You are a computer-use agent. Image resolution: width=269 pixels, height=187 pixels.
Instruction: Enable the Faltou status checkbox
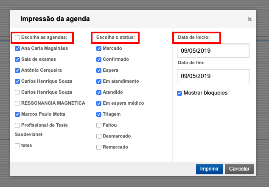click(99, 125)
